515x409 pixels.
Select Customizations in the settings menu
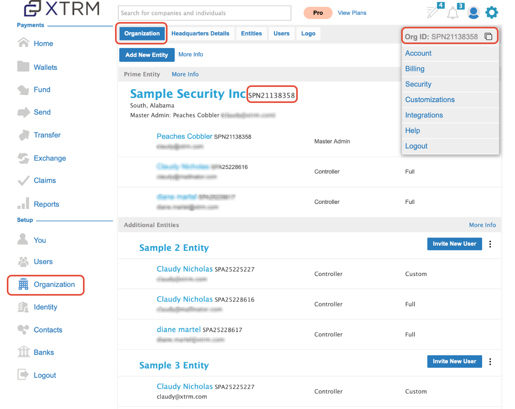click(x=450, y=100)
